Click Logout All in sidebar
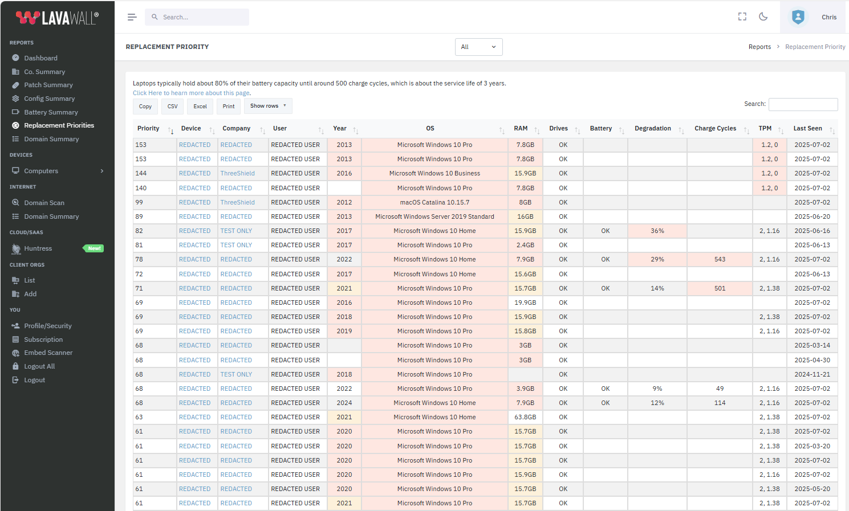The height and width of the screenshot is (511, 849). (x=39, y=366)
